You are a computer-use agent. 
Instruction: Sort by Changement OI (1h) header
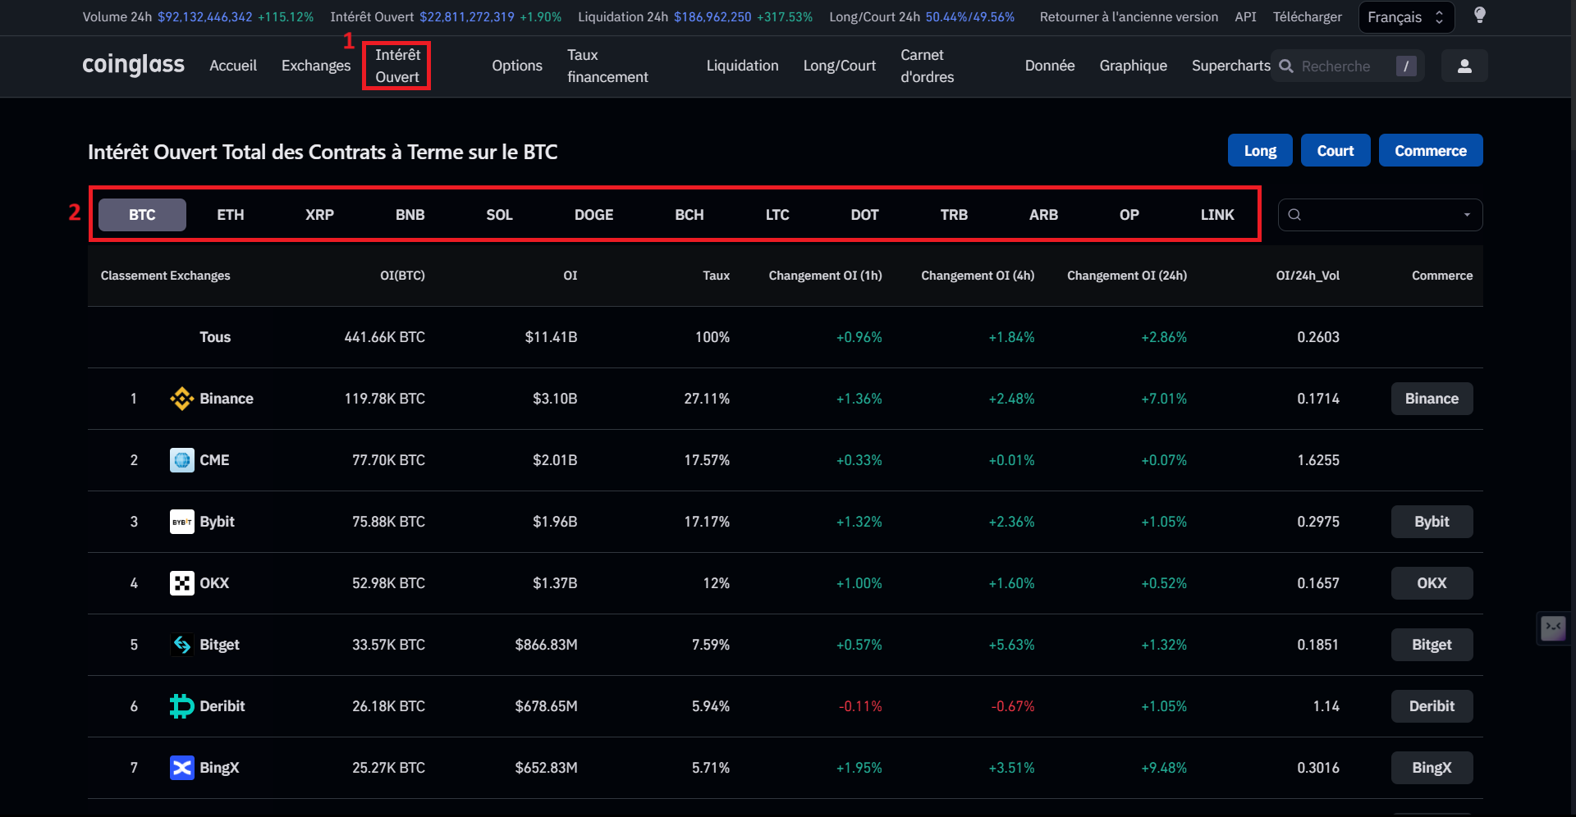825,276
